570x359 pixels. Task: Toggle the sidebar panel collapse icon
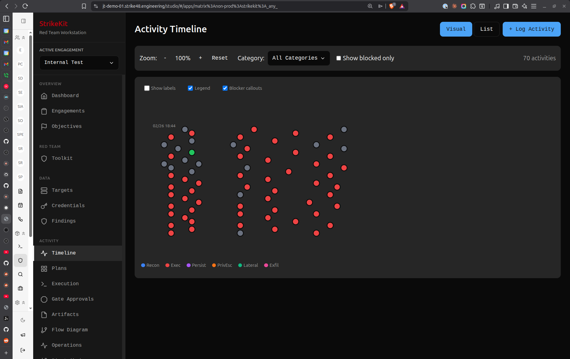[23, 21]
